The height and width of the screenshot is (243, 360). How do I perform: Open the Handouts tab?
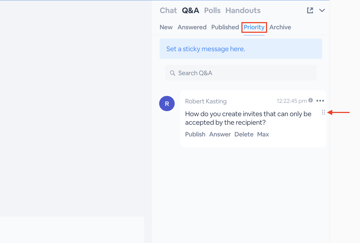pos(243,10)
